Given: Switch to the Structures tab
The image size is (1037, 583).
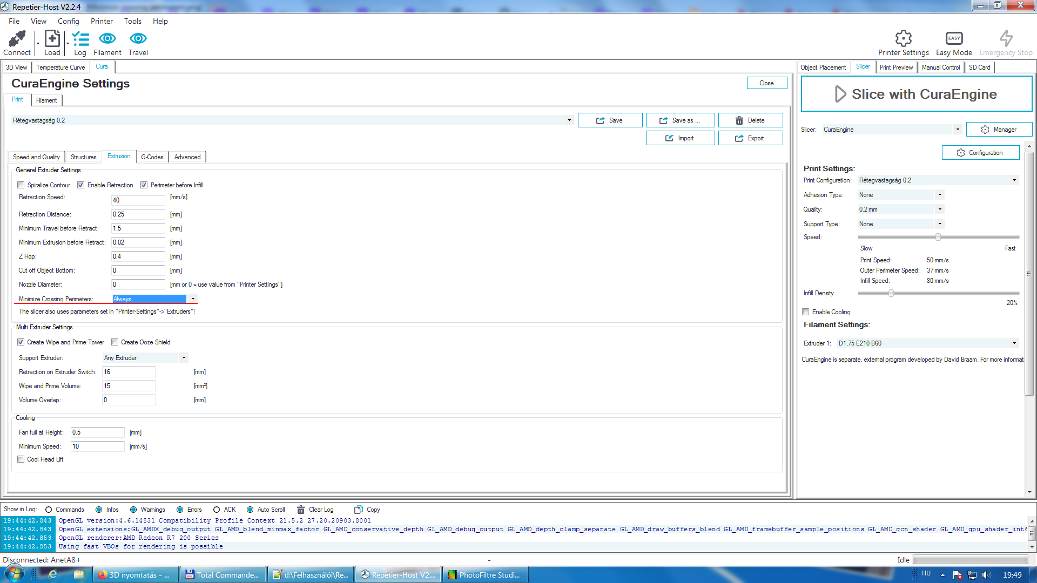Looking at the screenshot, I should click(83, 157).
